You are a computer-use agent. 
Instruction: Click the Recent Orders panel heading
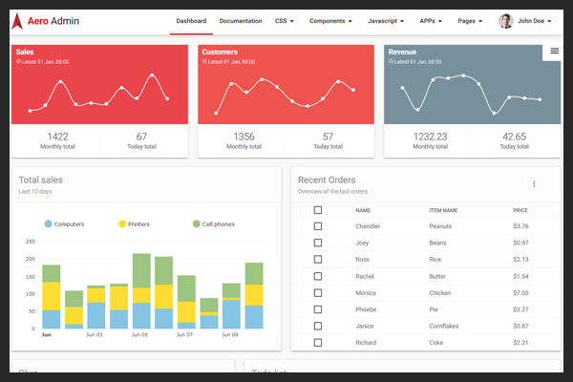pos(327,180)
